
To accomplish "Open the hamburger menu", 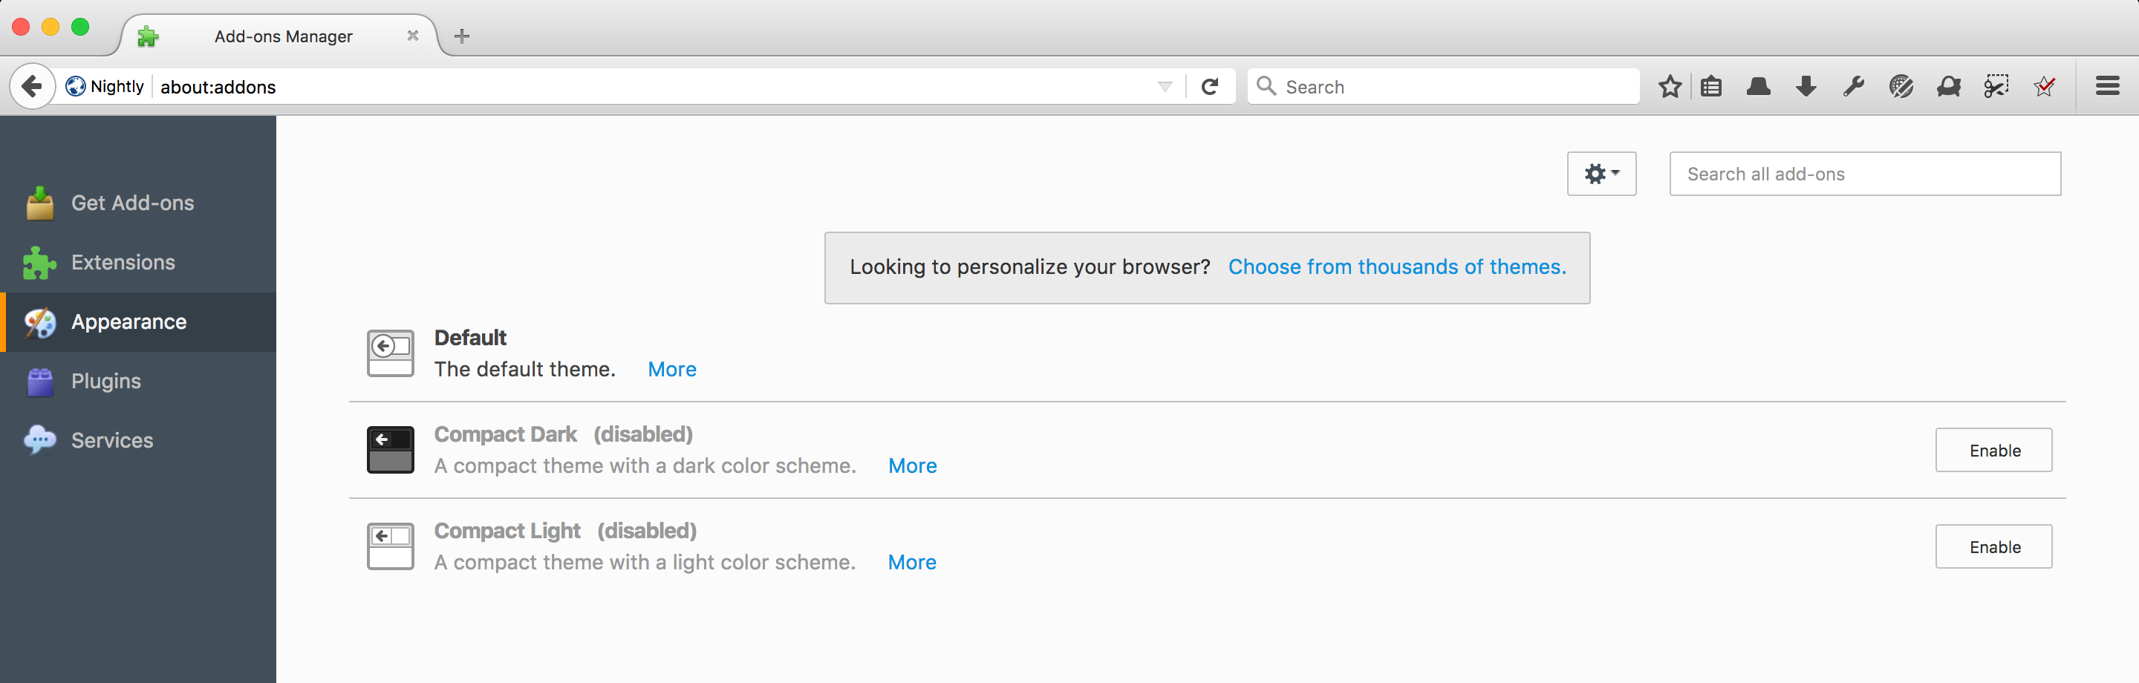I will coord(2108,86).
